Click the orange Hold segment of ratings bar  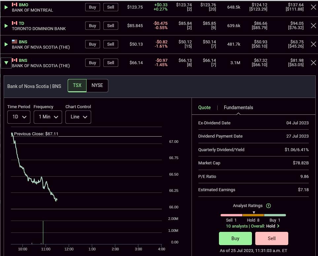(253, 215)
